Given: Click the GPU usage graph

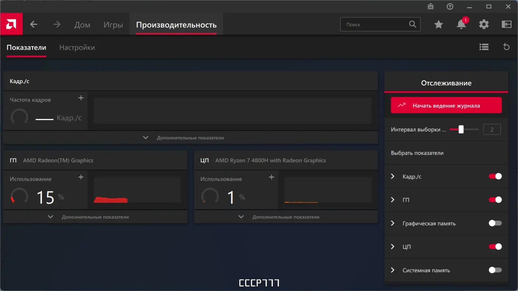Looking at the screenshot, I should [x=137, y=190].
